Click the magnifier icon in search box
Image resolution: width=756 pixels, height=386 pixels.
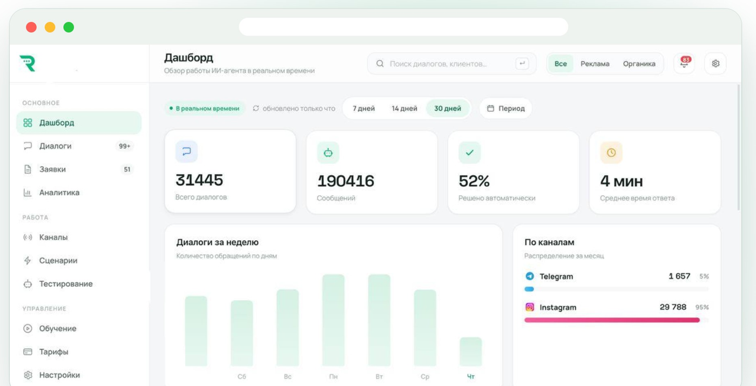[380, 64]
